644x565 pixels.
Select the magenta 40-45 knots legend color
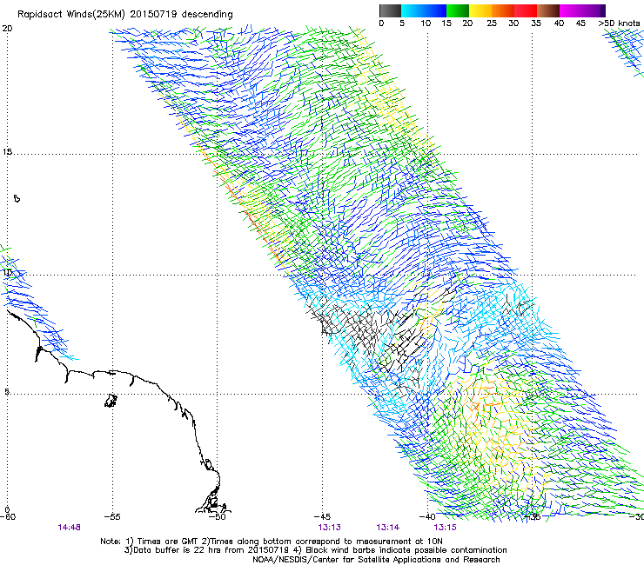coord(571,10)
